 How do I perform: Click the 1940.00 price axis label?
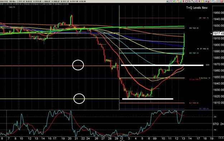[219, 19]
